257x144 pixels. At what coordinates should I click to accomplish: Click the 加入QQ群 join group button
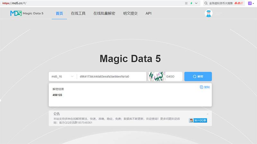click(198, 120)
